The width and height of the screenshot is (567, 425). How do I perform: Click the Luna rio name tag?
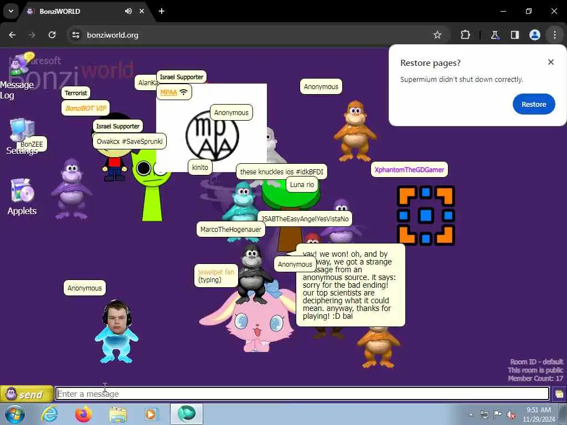click(x=302, y=184)
